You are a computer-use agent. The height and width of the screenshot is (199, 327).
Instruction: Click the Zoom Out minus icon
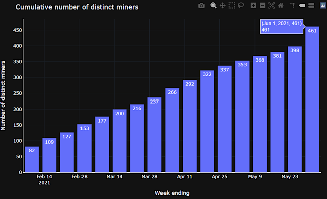[x=262, y=6]
